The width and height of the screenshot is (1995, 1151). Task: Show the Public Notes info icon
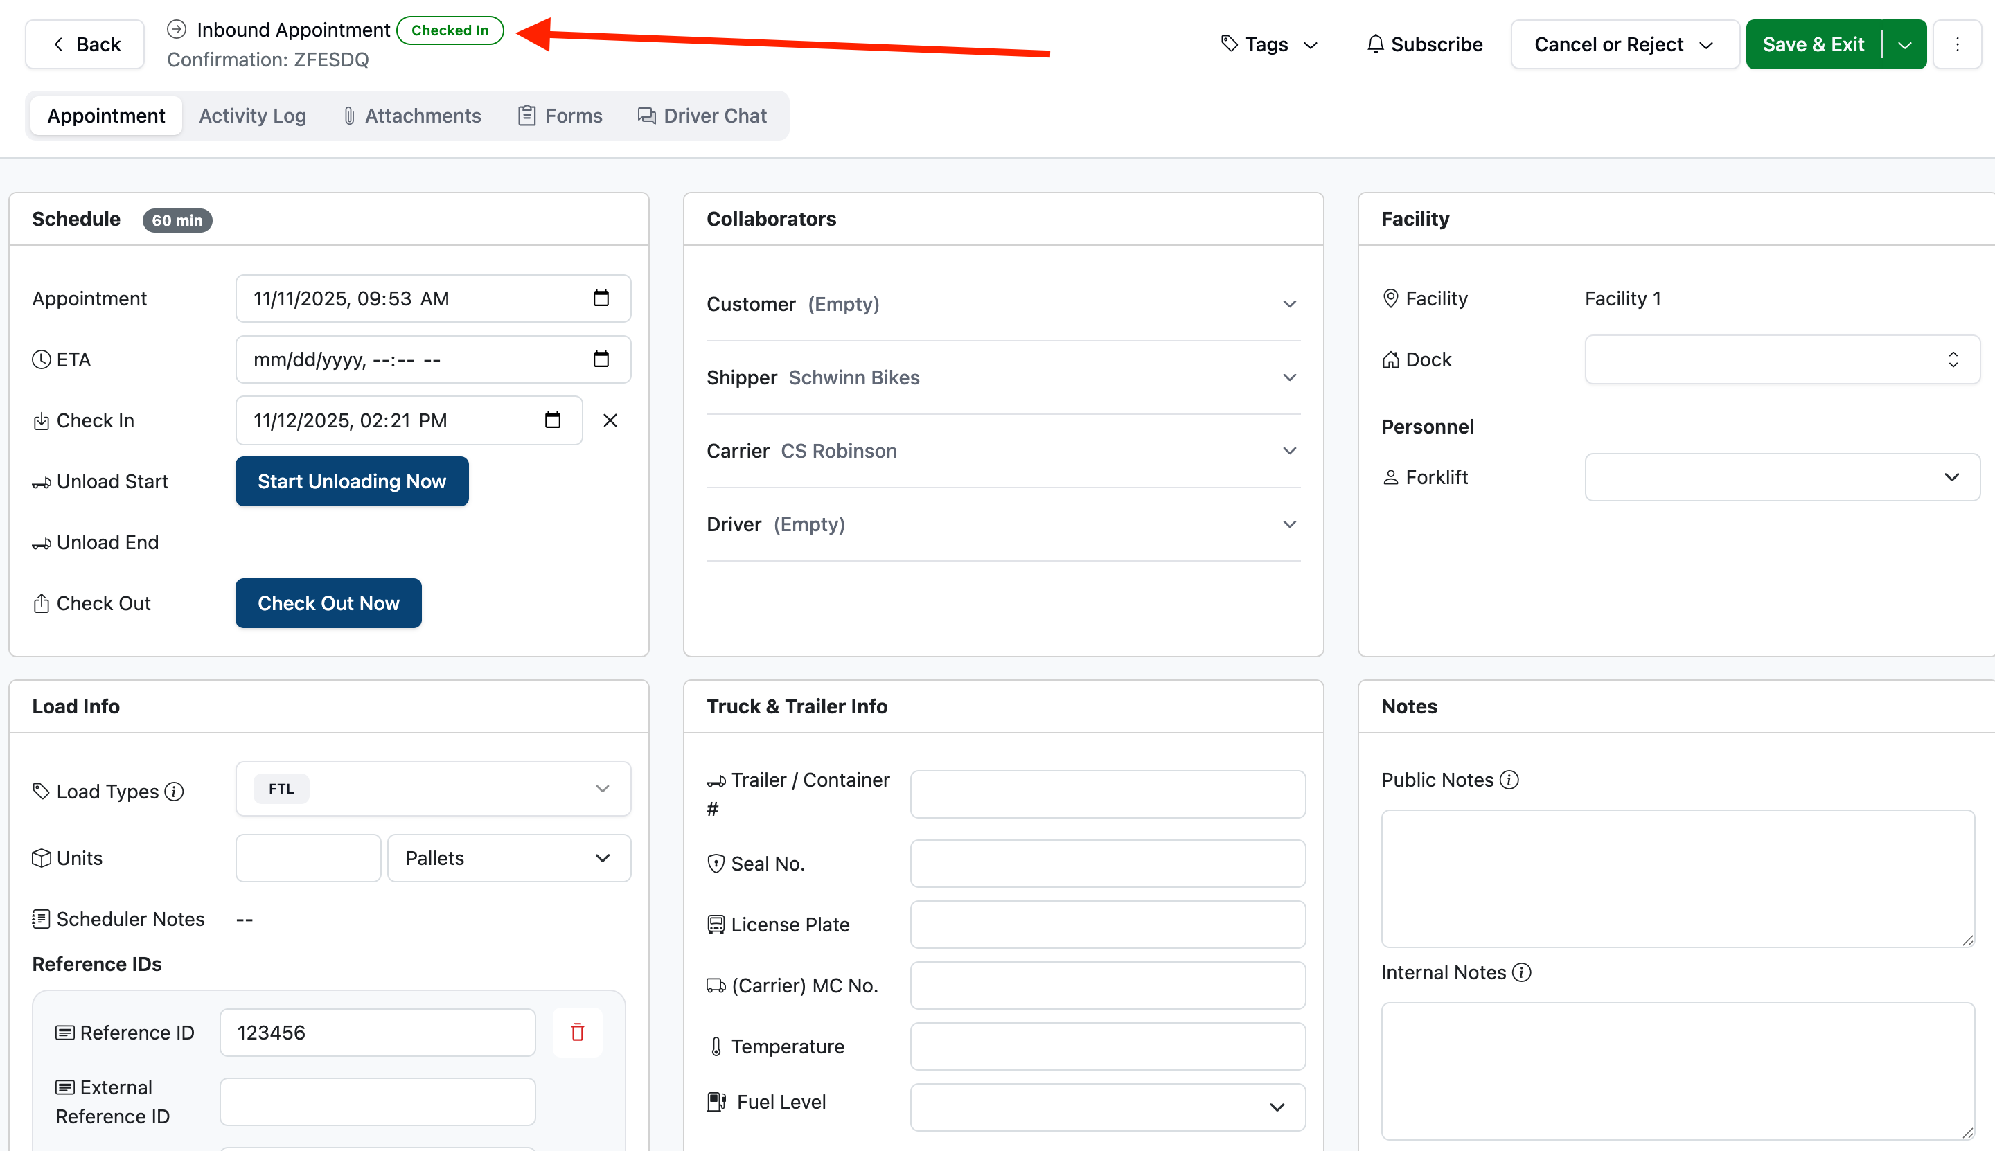[1509, 780]
